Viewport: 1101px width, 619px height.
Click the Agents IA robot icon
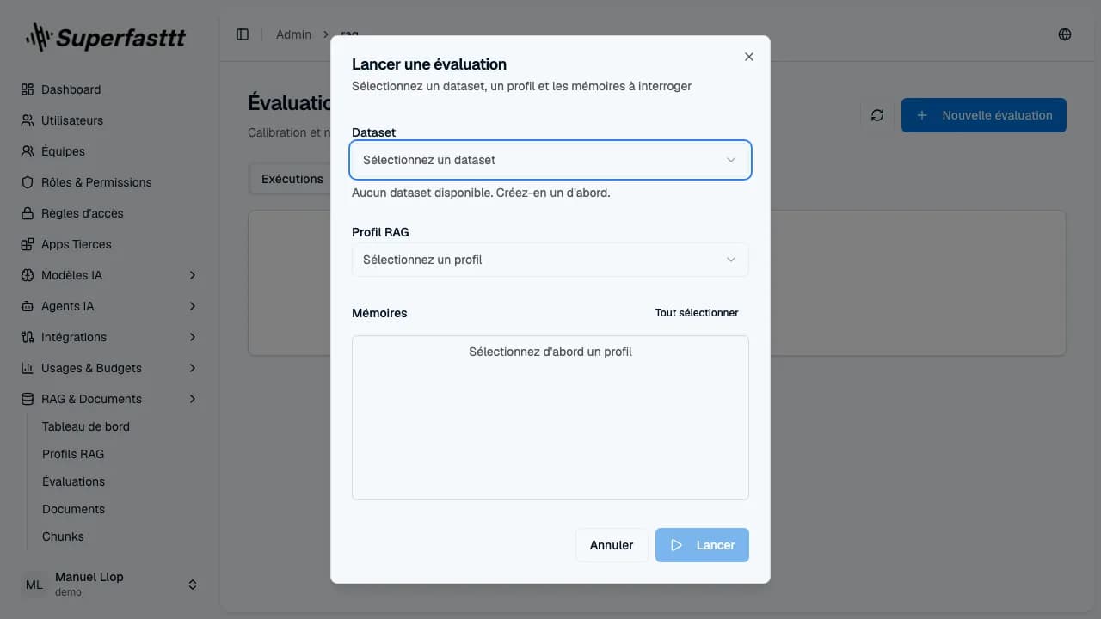tap(28, 306)
